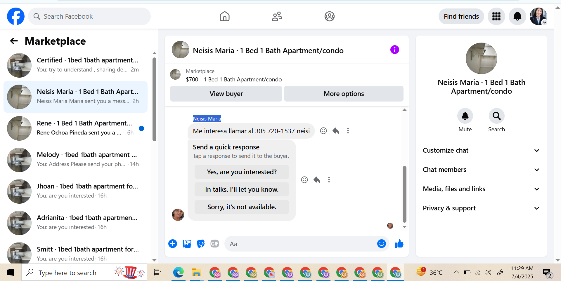
Task: Click the conversation list scroll-down arrow
Action: point(154,260)
